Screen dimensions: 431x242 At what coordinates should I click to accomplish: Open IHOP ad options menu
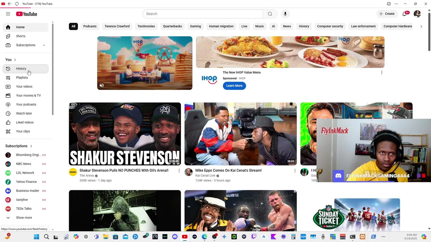point(382,73)
